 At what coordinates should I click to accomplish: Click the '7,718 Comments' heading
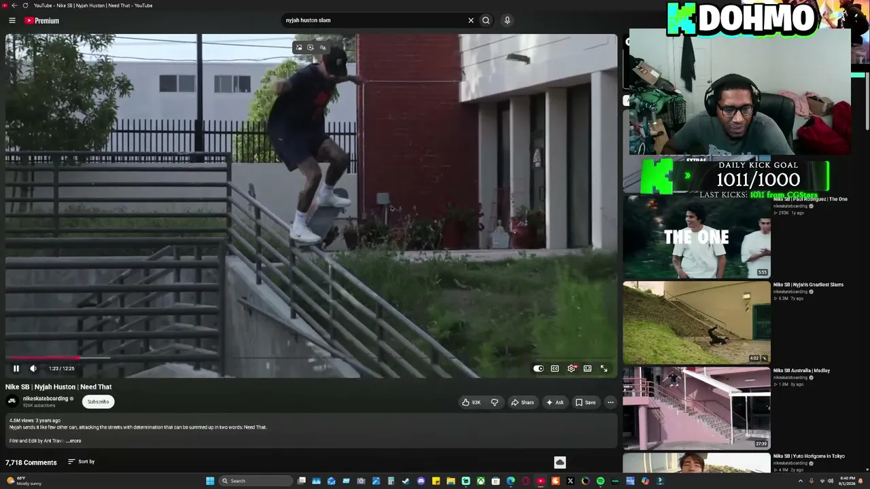(x=31, y=463)
